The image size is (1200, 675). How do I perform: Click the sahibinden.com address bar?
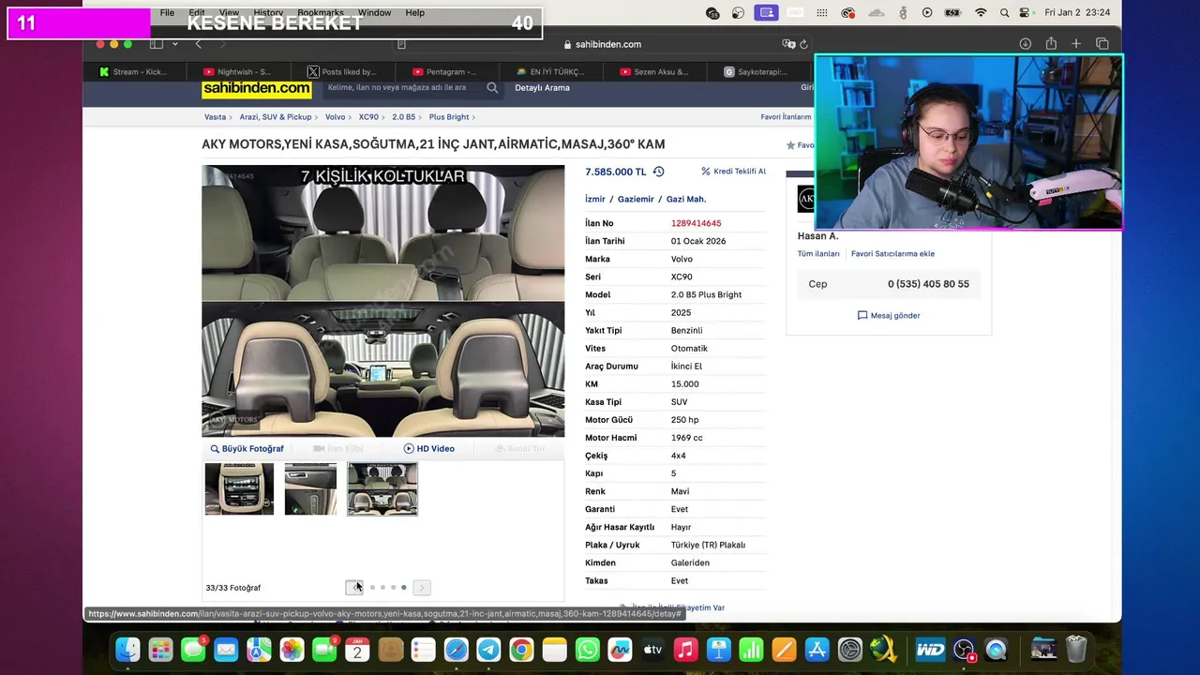click(x=602, y=44)
